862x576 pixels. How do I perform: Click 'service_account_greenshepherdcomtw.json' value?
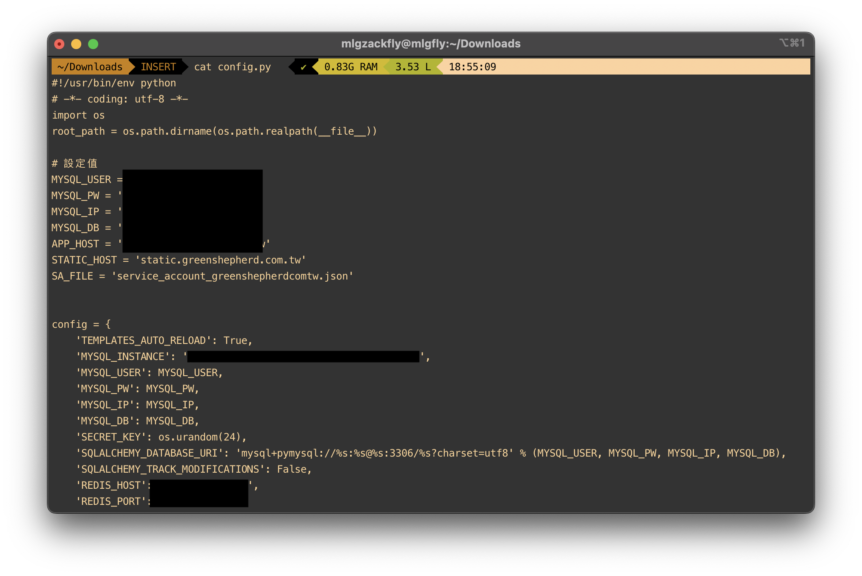tap(232, 276)
